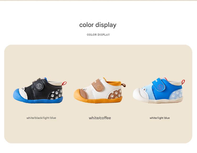Viewport: 197px width, 153px height.
Task: Click paw print pattern on coffee shoe
Action: tap(116, 94)
